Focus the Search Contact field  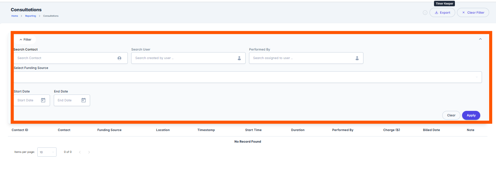point(71,58)
